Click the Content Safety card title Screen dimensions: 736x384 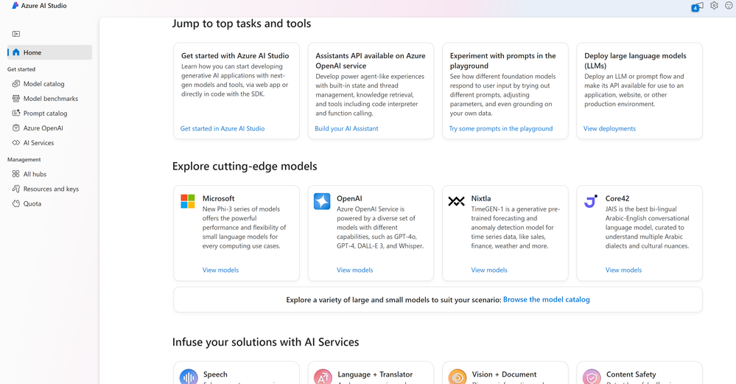pyautogui.click(x=631, y=374)
